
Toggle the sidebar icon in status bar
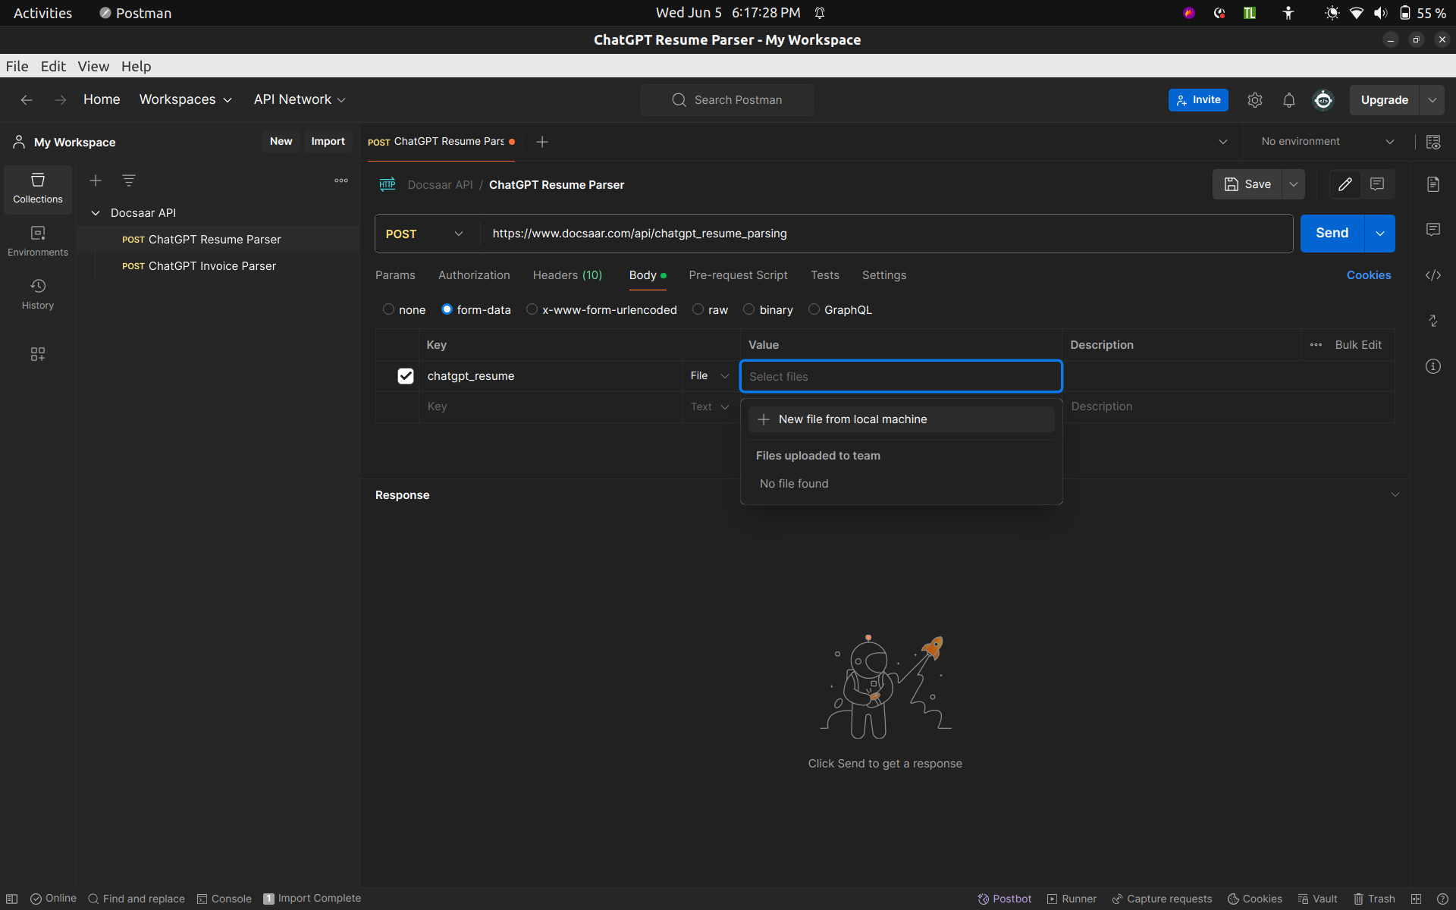click(x=11, y=899)
